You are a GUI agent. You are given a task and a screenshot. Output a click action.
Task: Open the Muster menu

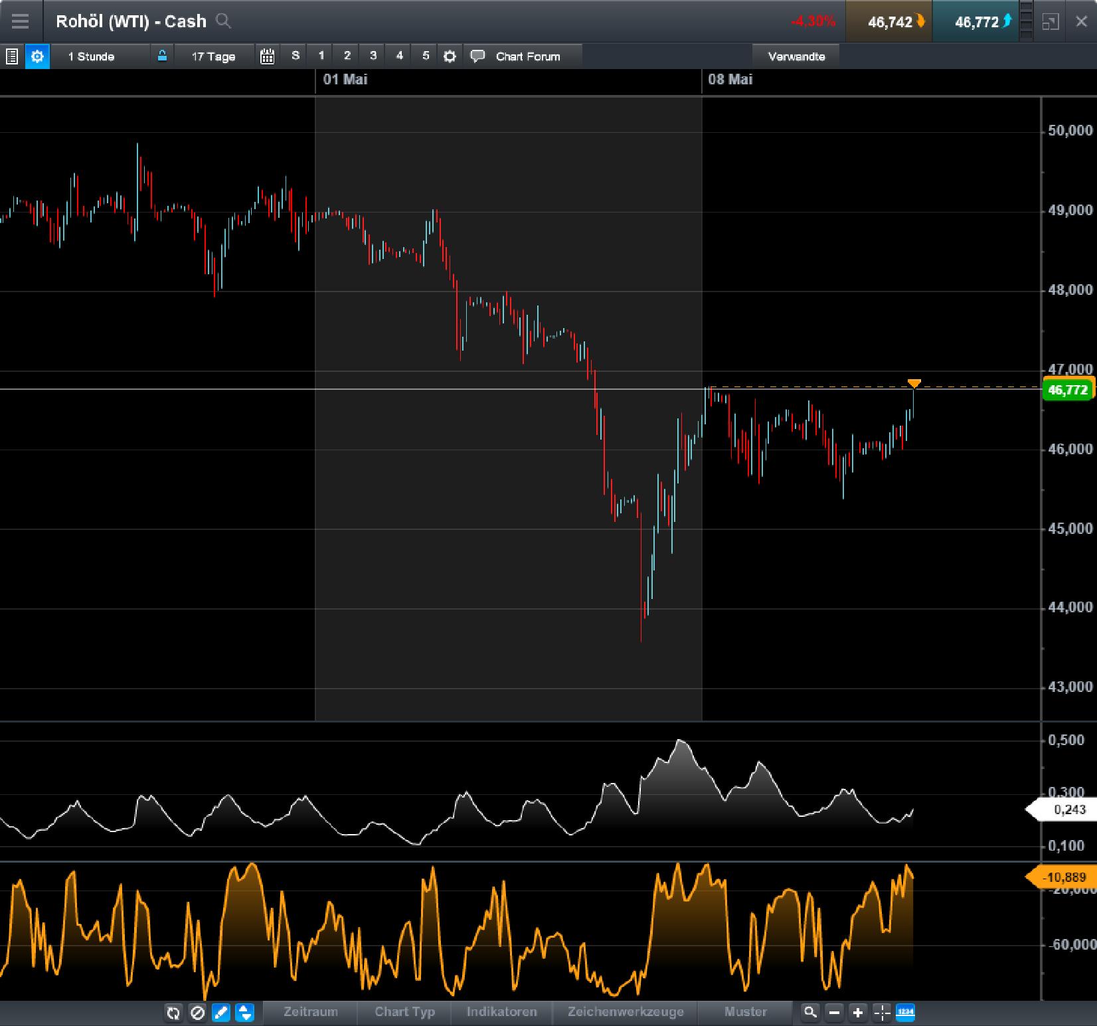[745, 1013]
